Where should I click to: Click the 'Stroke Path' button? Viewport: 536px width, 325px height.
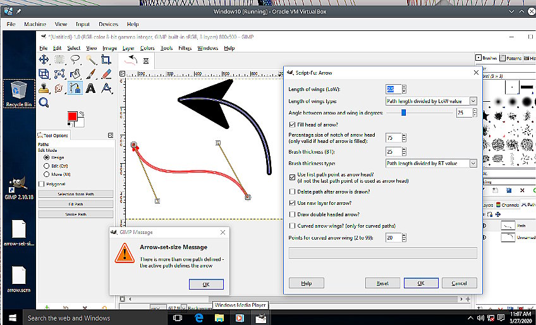tap(75, 214)
